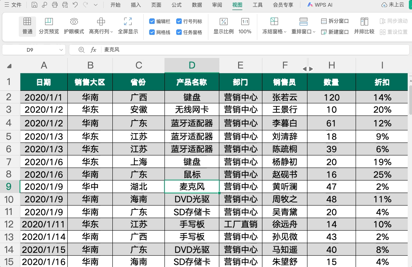The height and width of the screenshot is (267, 412).
Task: Click the 产品名称 header cell
Action: [192, 82]
